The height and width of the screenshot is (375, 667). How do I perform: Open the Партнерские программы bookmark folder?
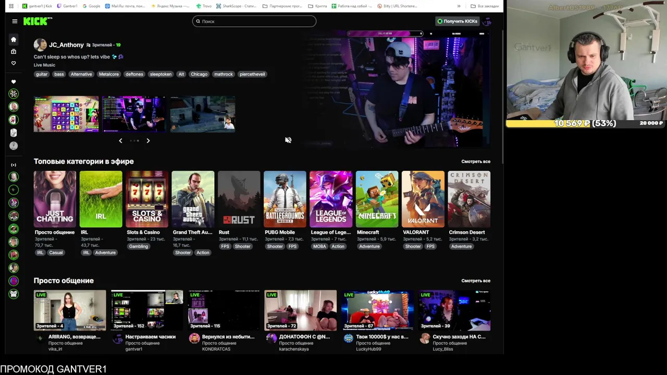click(x=282, y=6)
